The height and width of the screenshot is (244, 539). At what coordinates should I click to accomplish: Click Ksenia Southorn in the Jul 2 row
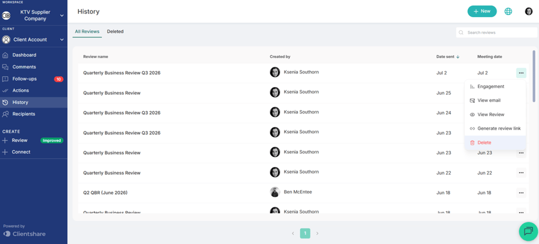click(301, 72)
